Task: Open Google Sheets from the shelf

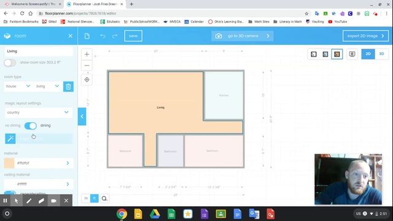Action: click(171, 214)
